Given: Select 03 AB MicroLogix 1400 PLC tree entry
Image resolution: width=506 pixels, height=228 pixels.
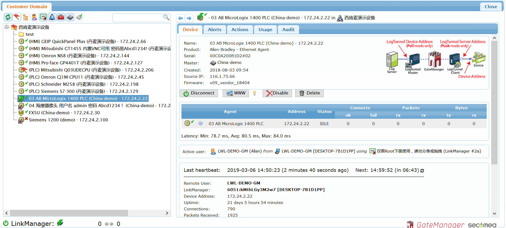Looking at the screenshot, I should (88, 98).
